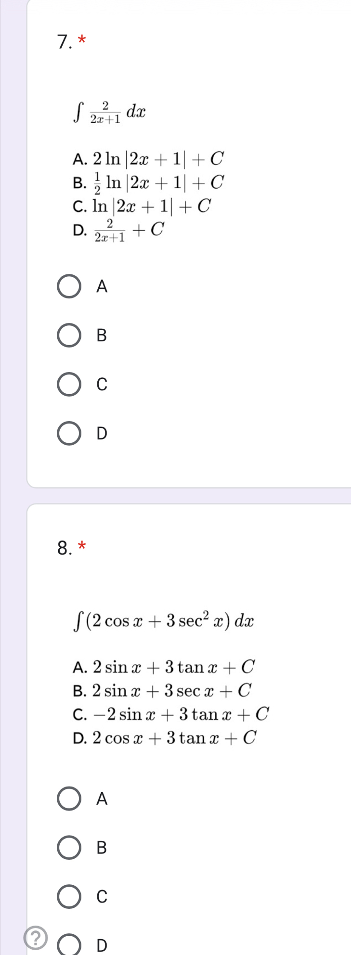Click answer text "2 cos x + 3 tan x + C"
Screen dimensions: 351x955
click(x=174, y=737)
